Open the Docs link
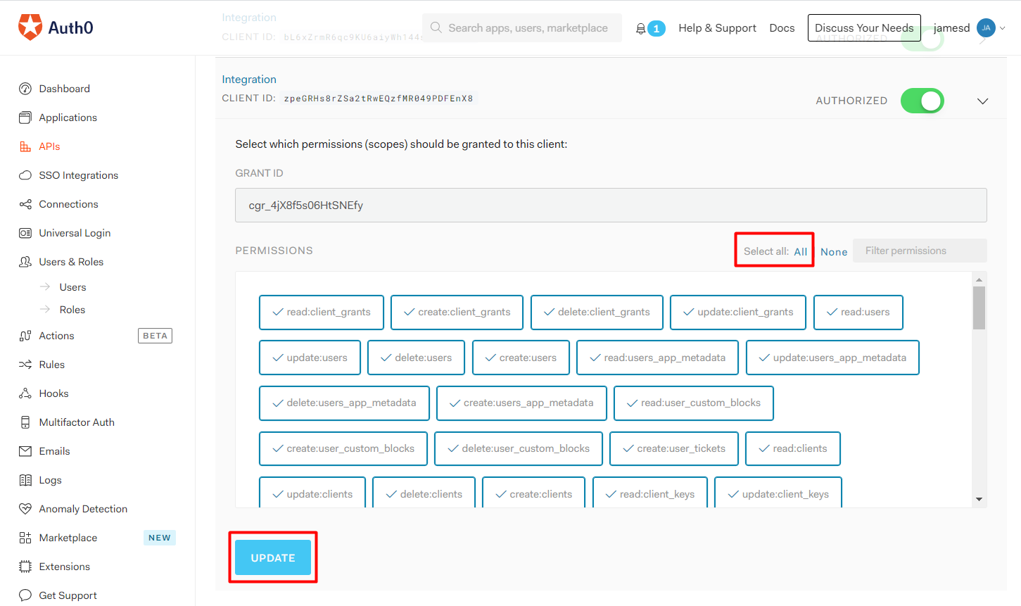 tap(782, 28)
